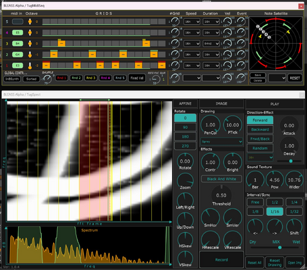
Task: Click the PTick knob
Action: pos(233,125)
